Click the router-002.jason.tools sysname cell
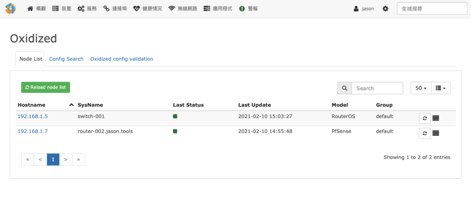471x224 pixels. point(105,131)
